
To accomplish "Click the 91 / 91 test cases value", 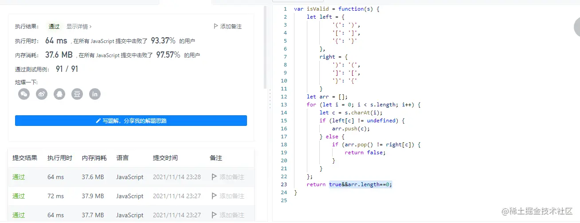I will click(67, 69).
